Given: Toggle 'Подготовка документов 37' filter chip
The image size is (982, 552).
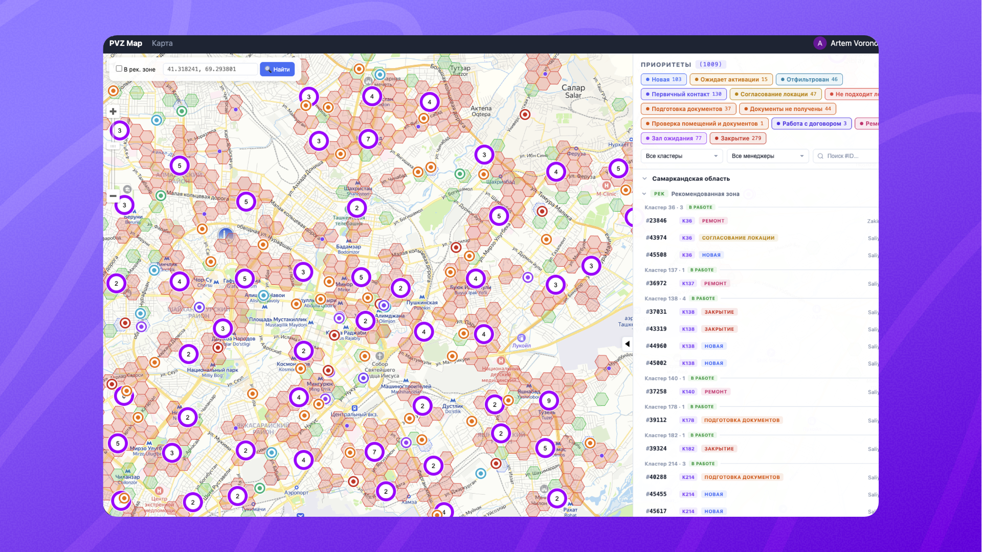Looking at the screenshot, I should tap(688, 109).
